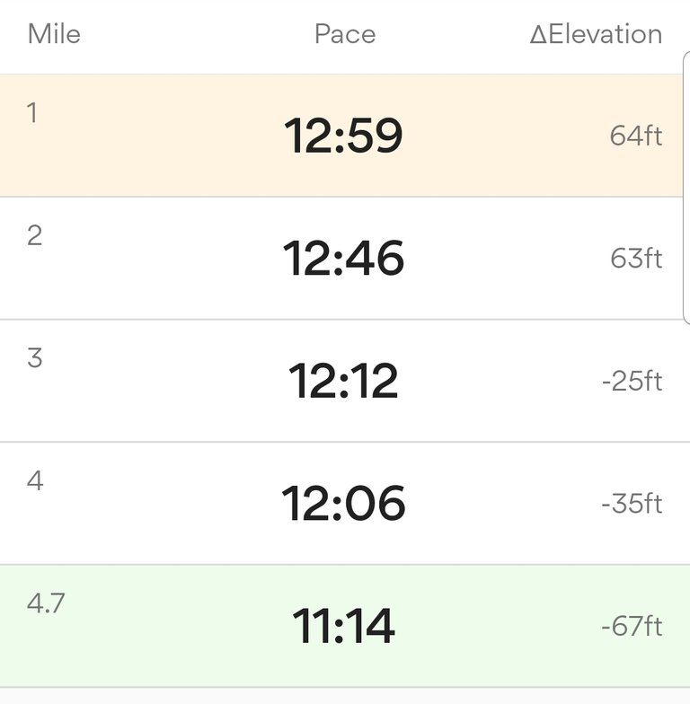Select the Pace column header
This screenshot has width=690, height=704.
click(345, 34)
